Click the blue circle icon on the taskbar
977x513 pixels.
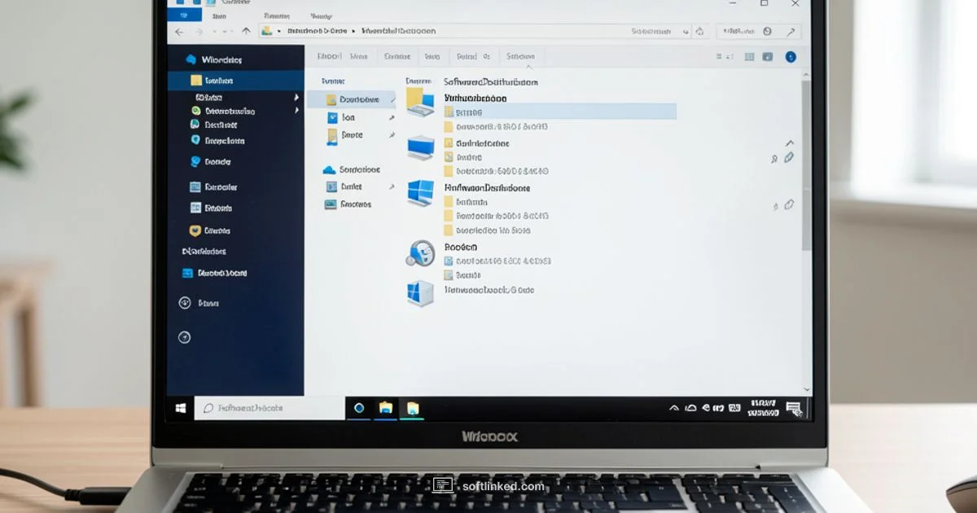click(x=361, y=407)
